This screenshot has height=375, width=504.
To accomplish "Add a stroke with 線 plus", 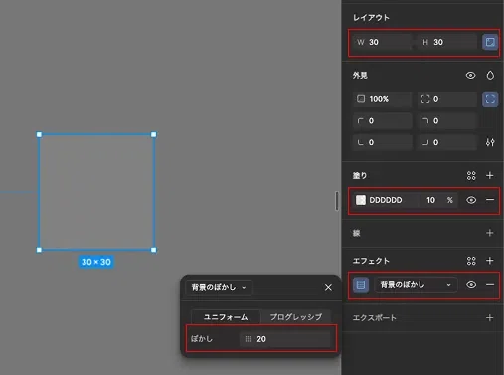I will point(490,233).
